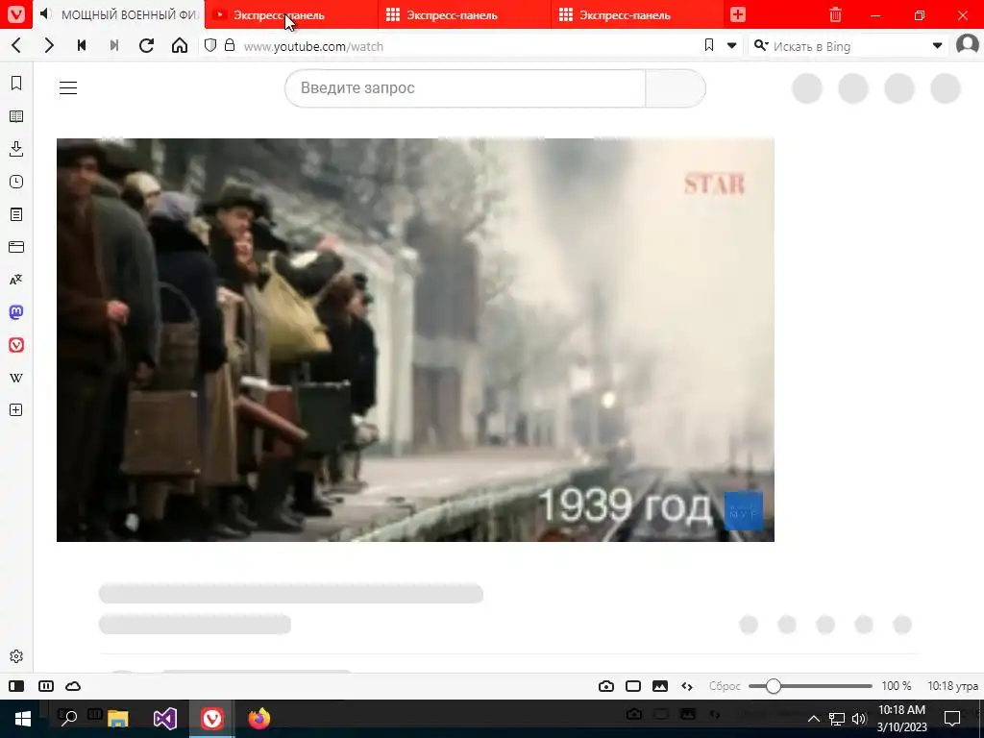Open the sync cloud status icon

coord(73,686)
